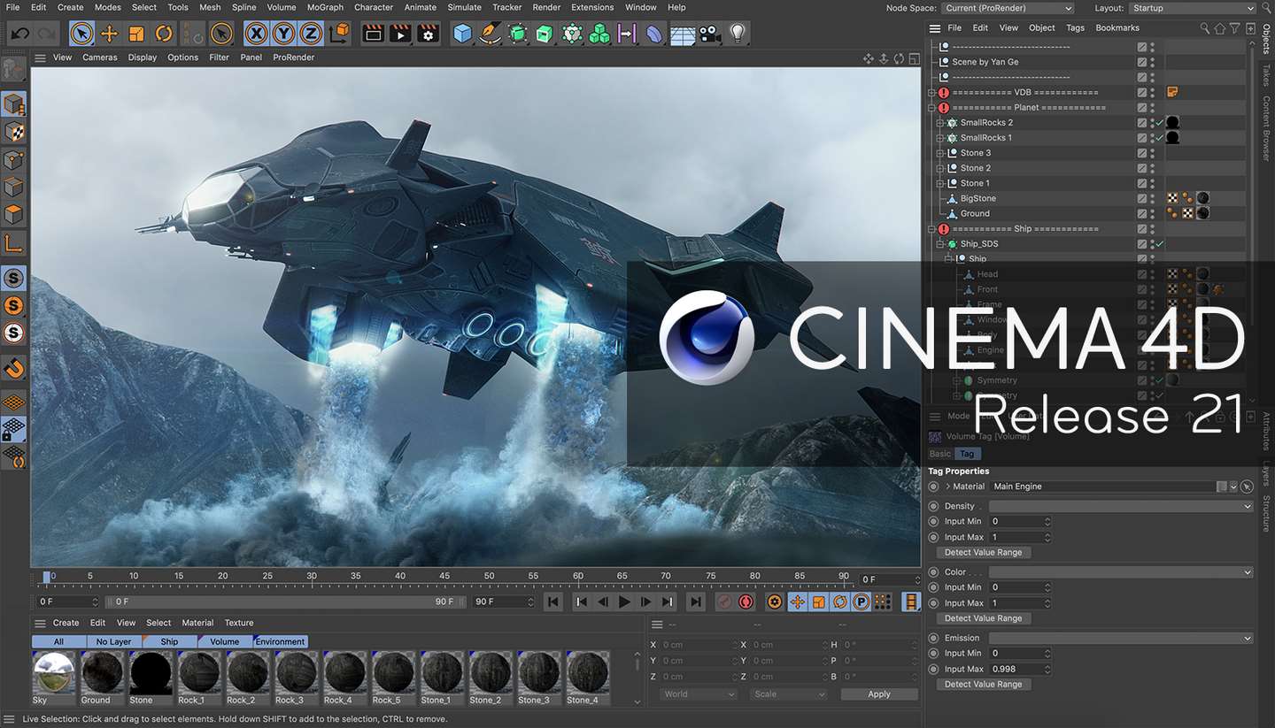Open the World coordinate mode dropdown
Viewport: 1275px width, 728px height.
(x=699, y=694)
